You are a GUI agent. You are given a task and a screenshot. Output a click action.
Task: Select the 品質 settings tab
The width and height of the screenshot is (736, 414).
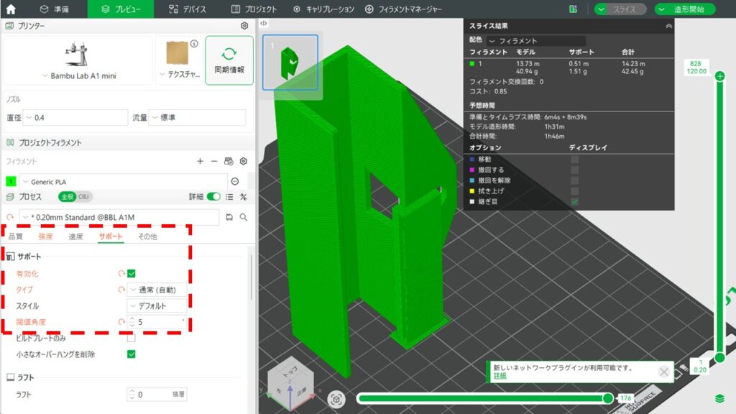pos(16,236)
